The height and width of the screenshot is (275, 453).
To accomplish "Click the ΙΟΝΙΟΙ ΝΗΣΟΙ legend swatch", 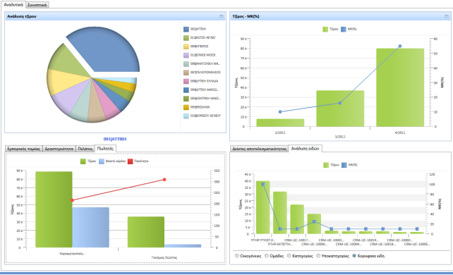I will [x=186, y=55].
